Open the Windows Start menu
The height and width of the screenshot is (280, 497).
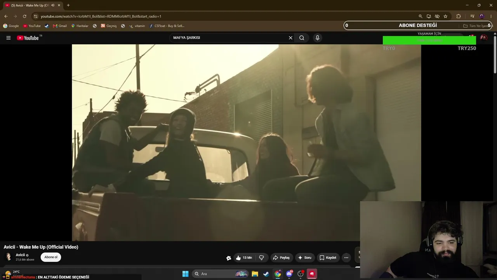185,274
